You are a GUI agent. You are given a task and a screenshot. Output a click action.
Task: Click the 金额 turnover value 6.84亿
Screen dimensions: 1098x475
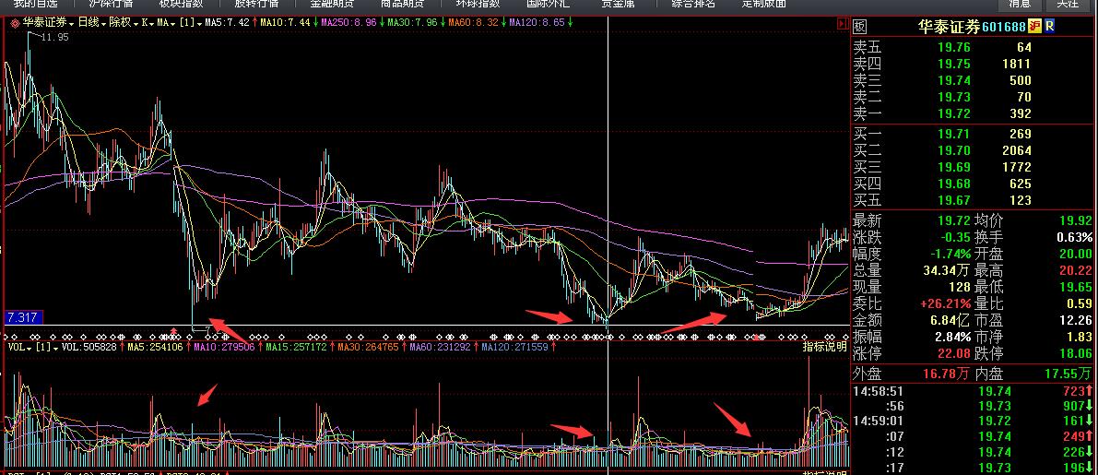tap(950, 320)
